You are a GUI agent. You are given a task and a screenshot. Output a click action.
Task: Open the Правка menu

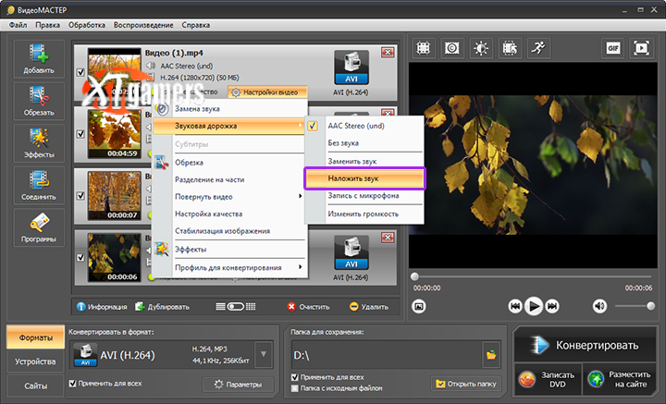47,25
